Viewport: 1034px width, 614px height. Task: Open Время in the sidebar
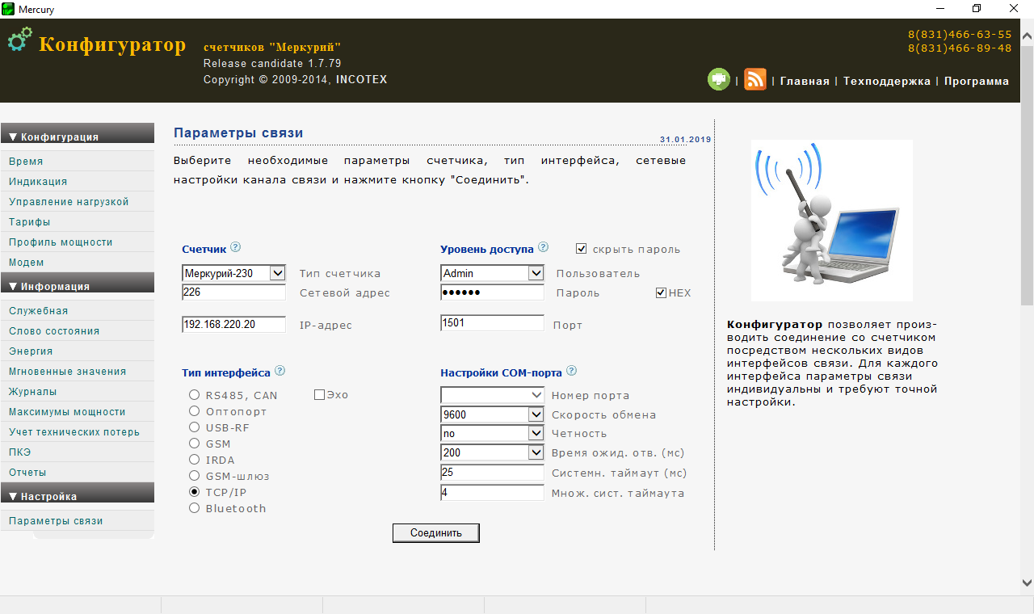click(x=26, y=162)
